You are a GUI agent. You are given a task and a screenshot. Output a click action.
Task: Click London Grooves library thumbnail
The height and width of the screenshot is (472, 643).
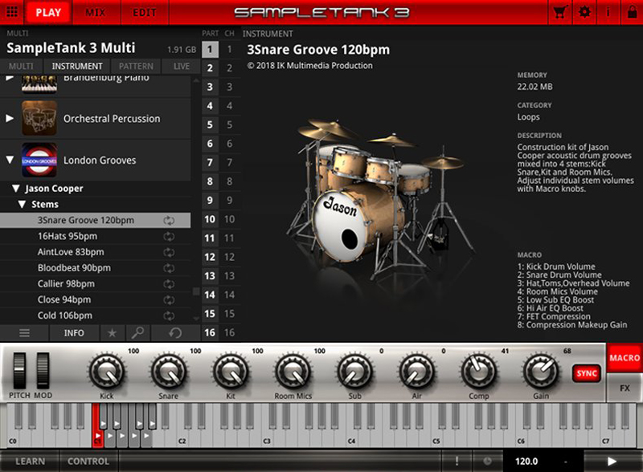pyautogui.click(x=39, y=160)
